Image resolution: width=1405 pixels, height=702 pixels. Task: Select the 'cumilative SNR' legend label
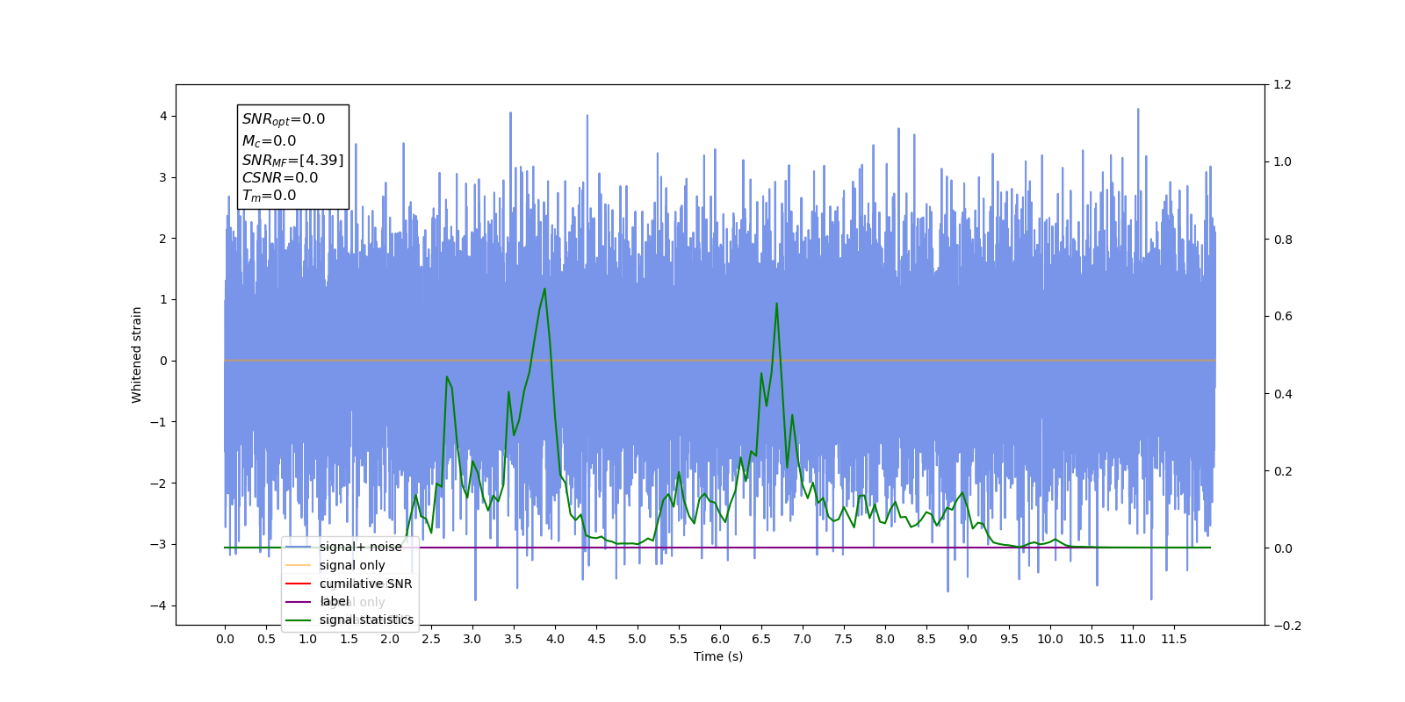click(365, 584)
